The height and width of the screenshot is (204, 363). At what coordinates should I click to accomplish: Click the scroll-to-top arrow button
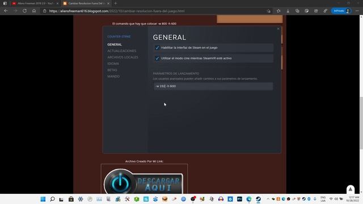tap(351, 189)
